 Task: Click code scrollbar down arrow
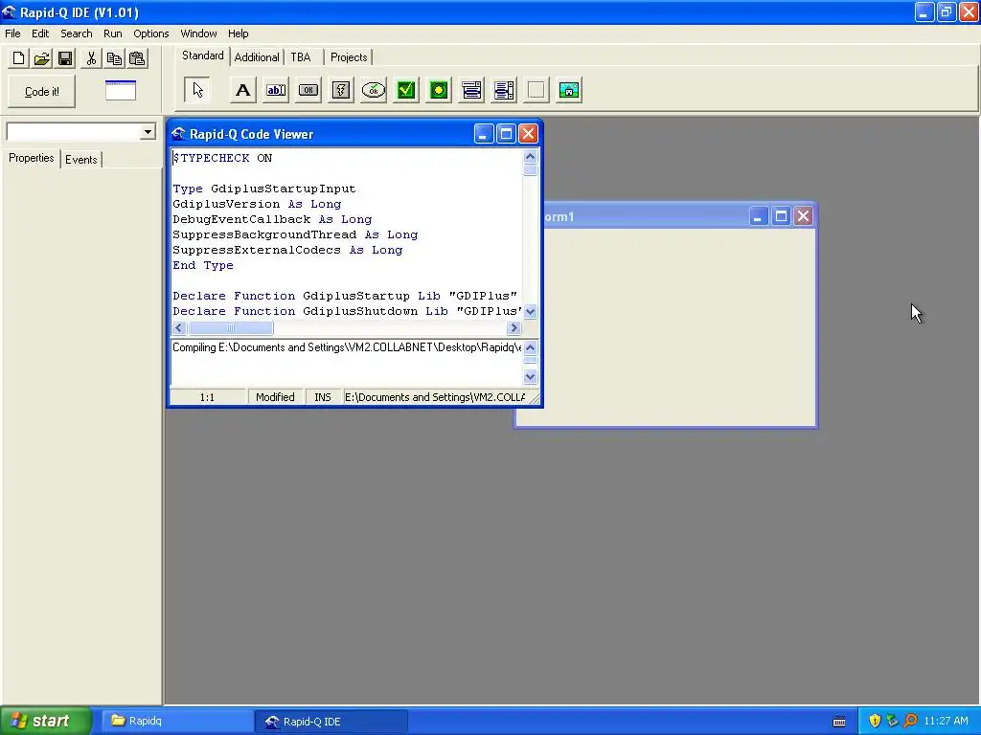(x=530, y=311)
